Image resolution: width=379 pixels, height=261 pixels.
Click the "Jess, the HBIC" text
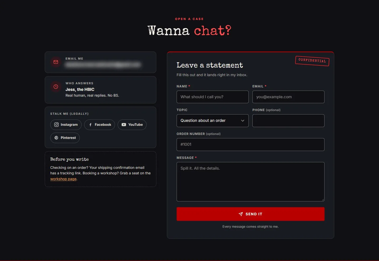click(x=80, y=90)
